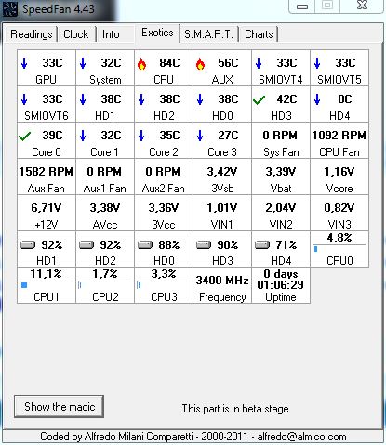Click the 3,38V AVcc voltage cell
The height and width of the screenshot is (445, 386).
click(x=105, y=213)
